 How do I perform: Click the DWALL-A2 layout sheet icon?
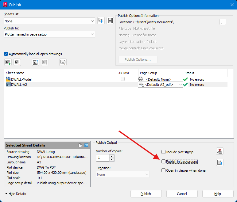(x=8, y=84)
